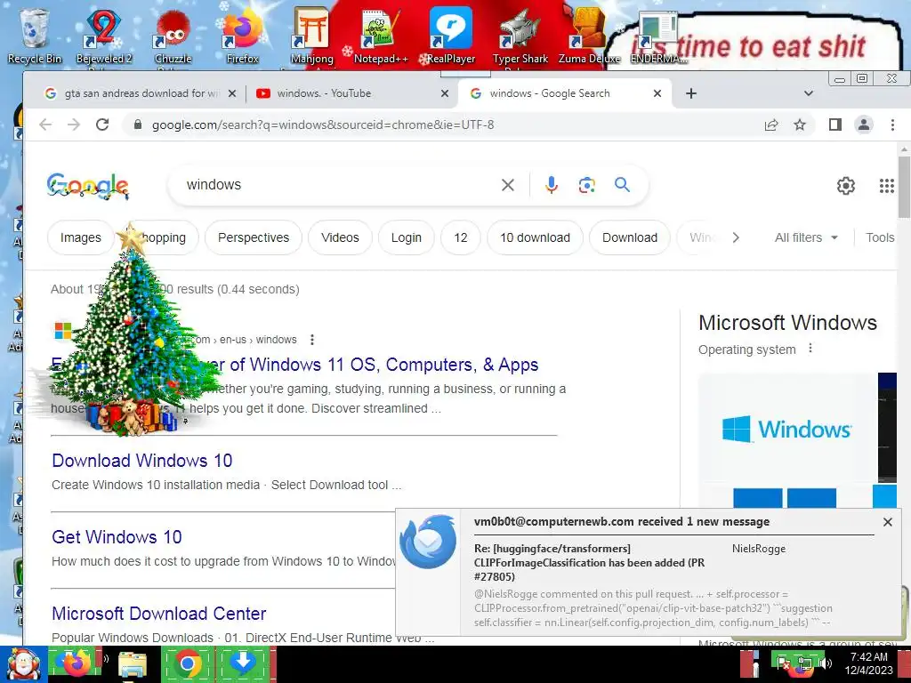Filter results by Perspectives
Viewport: 911px width, 683px height.
click(254, 237)
